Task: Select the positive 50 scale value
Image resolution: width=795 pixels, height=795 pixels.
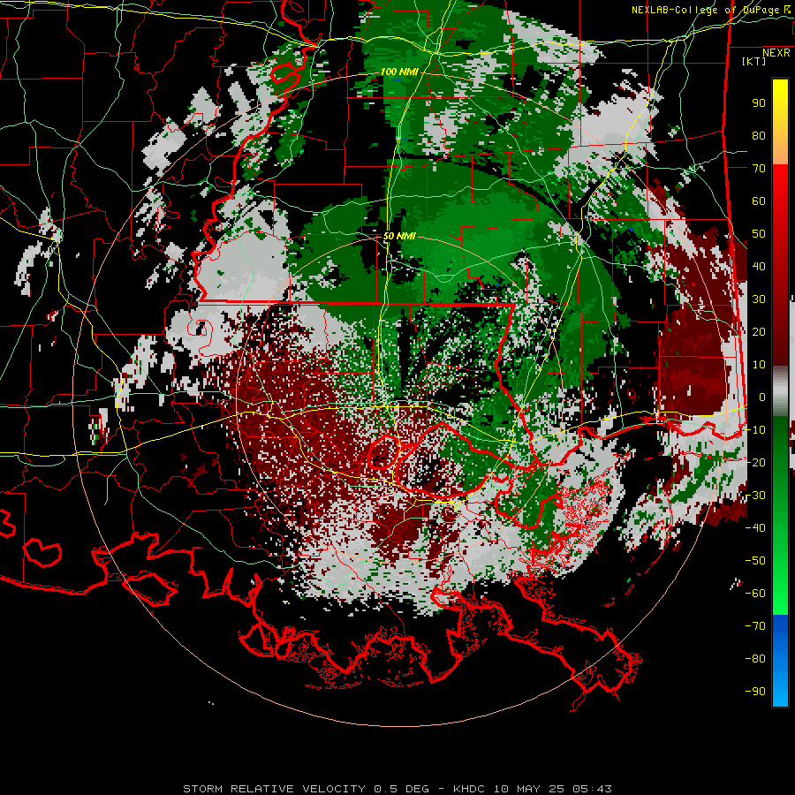Action: pyautogui.click(x=759, y=234)
